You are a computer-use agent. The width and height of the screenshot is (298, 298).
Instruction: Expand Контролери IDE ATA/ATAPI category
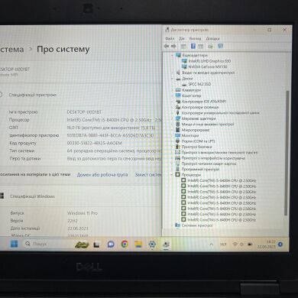coord(173,102)
